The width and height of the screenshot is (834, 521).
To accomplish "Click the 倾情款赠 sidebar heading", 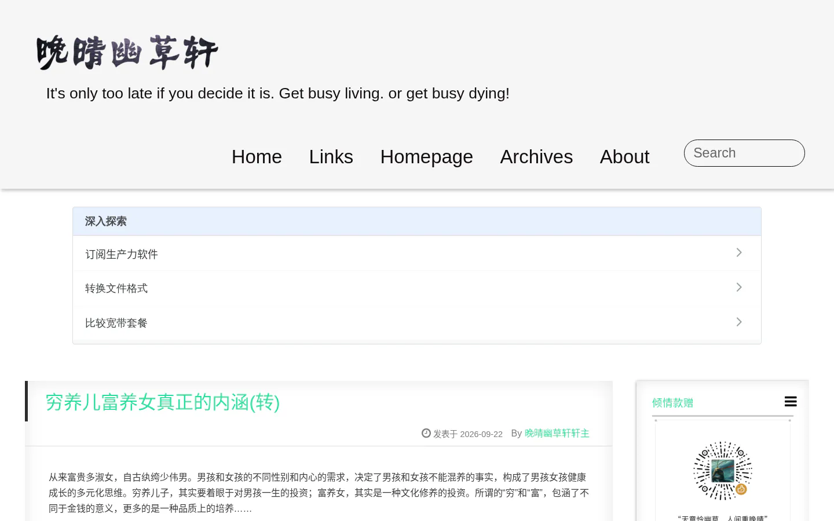I will point(672,403).
